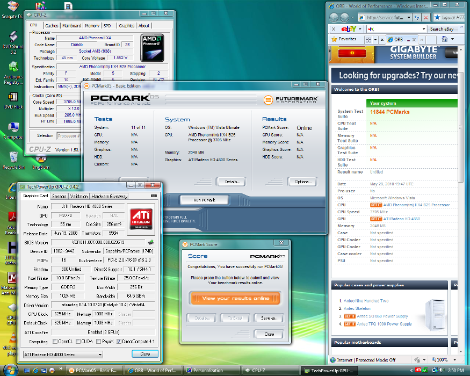This screenshot has height=376, width=470.
Task: Open the eBay logo dropdown arrow
Action: [x=360, y=29]
